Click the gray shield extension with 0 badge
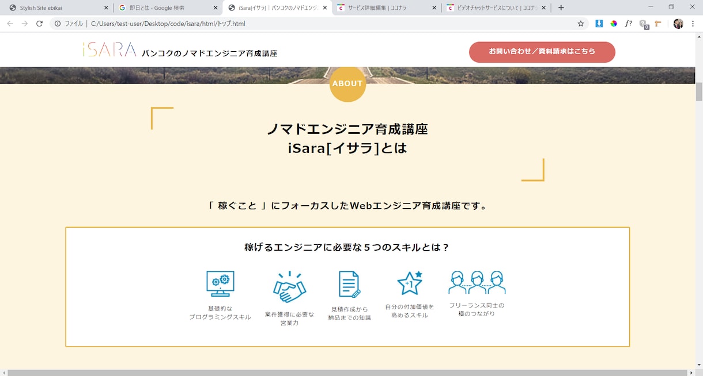 (x=644, y=24)
